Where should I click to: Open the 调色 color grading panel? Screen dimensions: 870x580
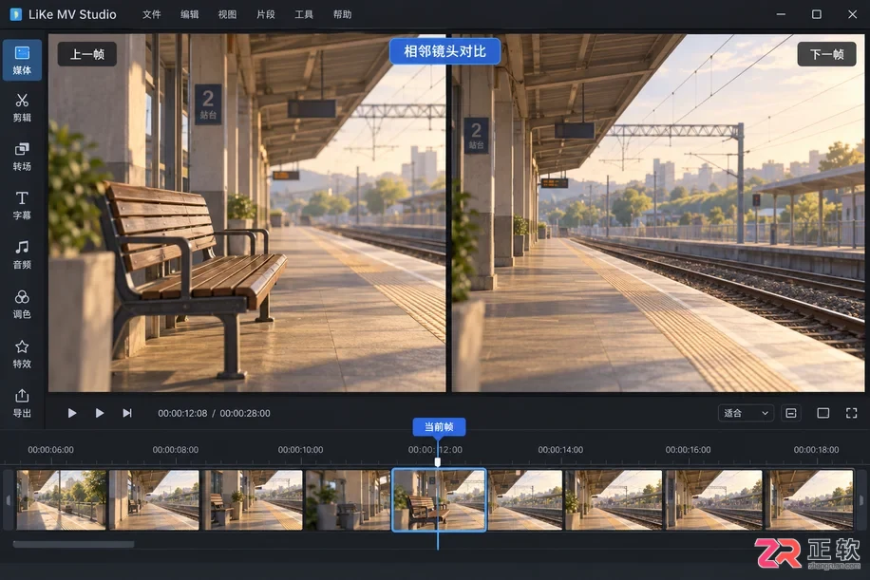(22, 305)
